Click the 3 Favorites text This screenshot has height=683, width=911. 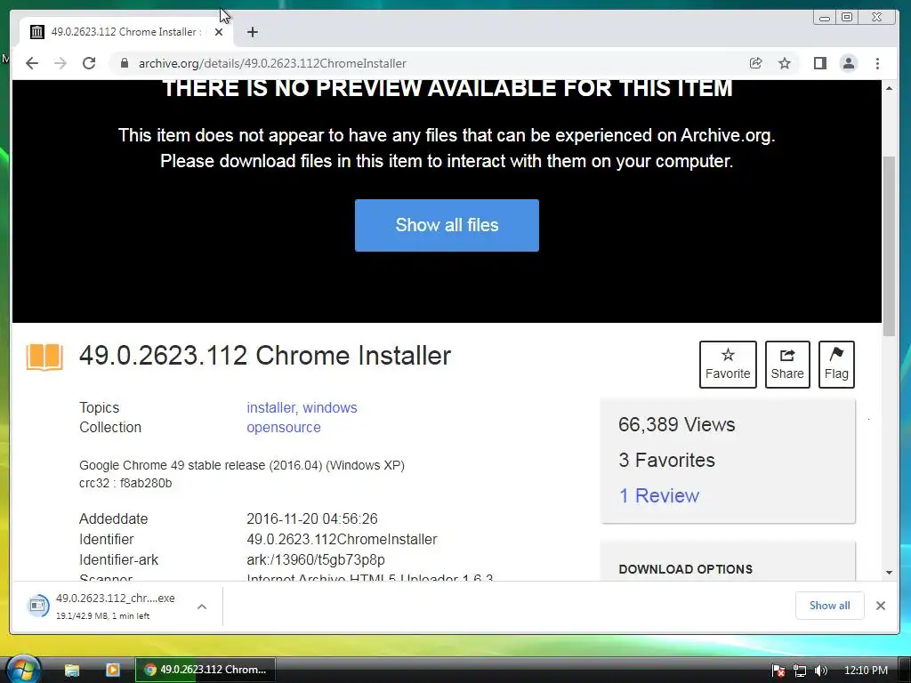click(666, 460)
